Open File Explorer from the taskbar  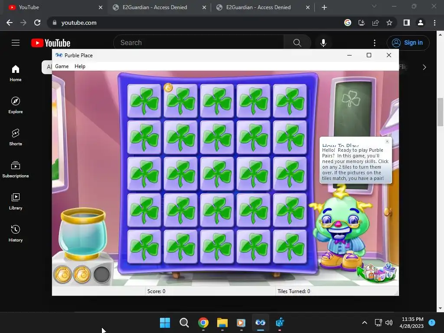point(222,323)
